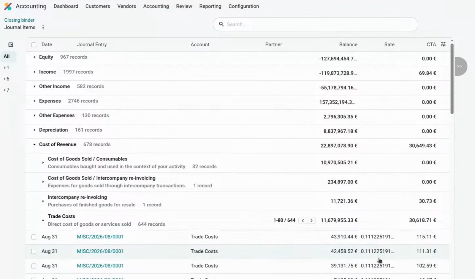Expand the Other Expenses group
The height and width of the screenshot is (279, 475).
(34, 115)
